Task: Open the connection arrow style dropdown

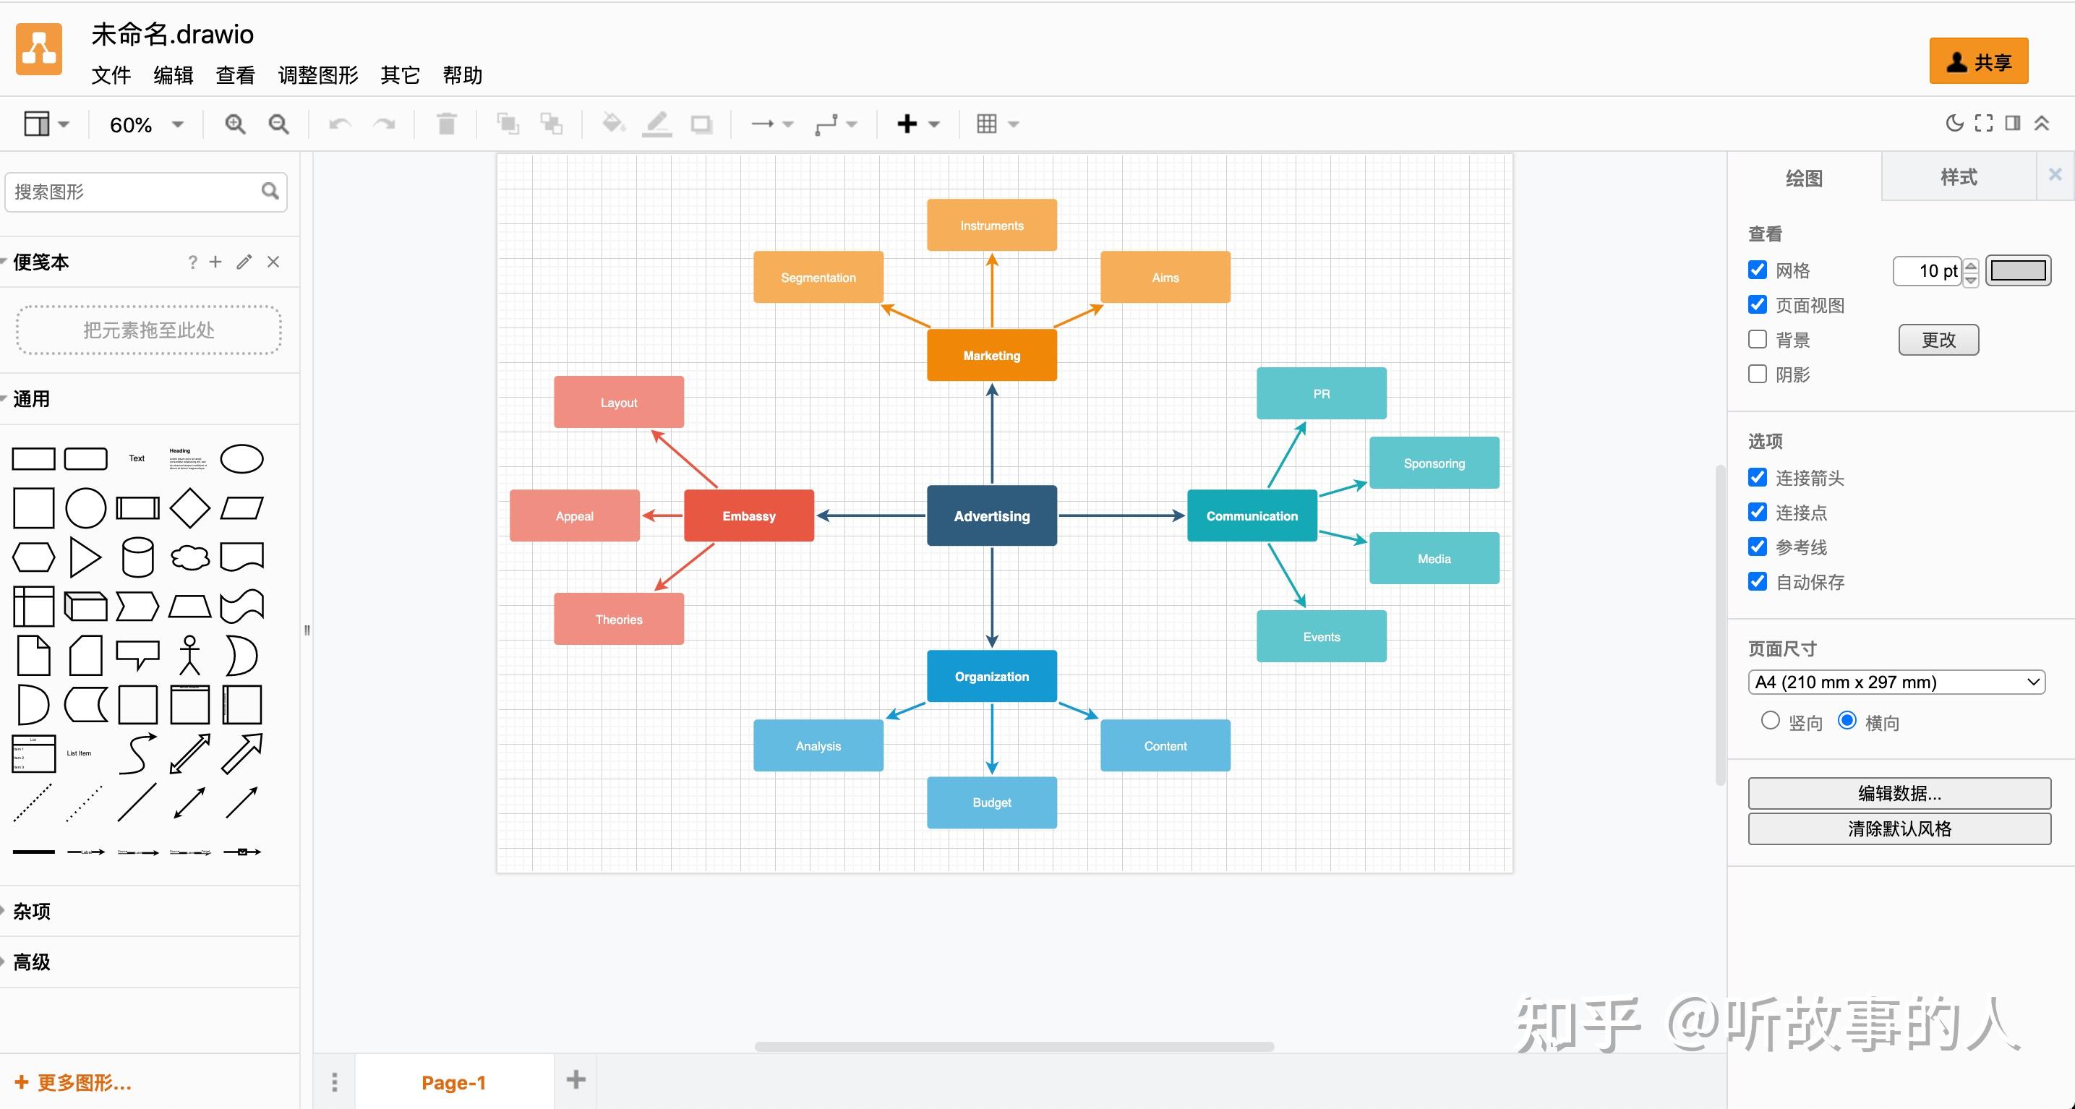Action: pos(771,124)
